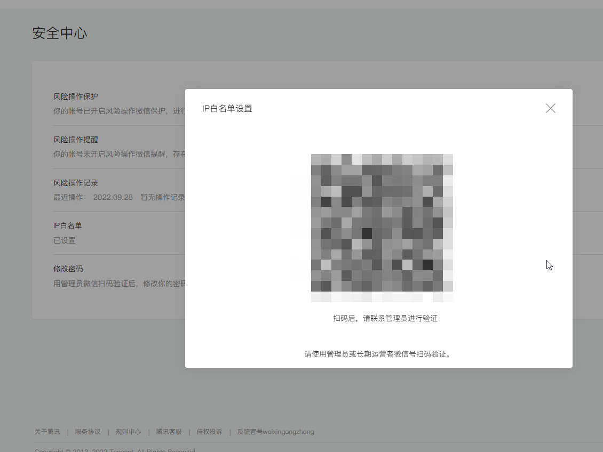The image size is (603, 452).
Task: Select the 风险操作提醒 row title
Action: tap(76, 140)
